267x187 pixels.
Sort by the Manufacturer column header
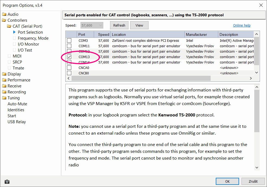[201, 34]
